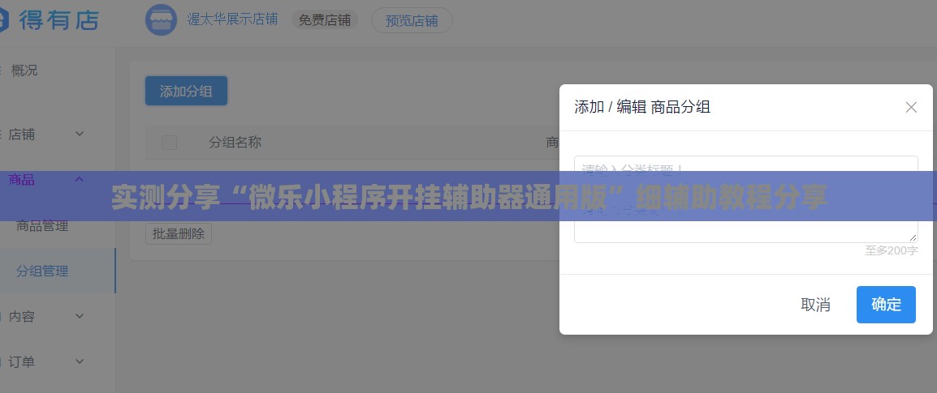Collapse the 商品 sidebar menu chevron
This screenshot has width=937, height=393.
coord(80,180)
